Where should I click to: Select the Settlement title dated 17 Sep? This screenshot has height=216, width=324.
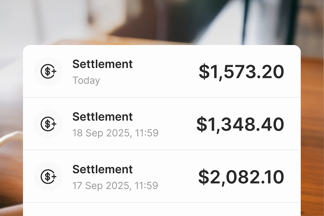(x=103, y=170)
